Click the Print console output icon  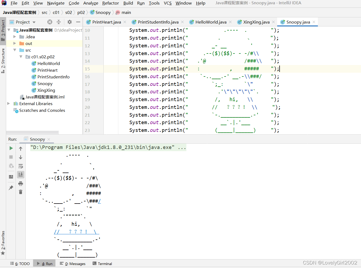[x=21, y=183]
